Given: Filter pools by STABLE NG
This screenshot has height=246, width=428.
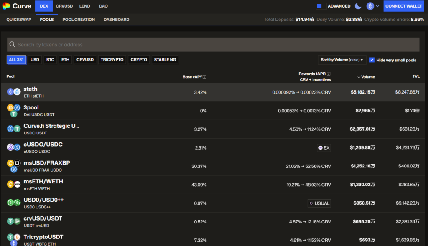Looking at the screenshot, I should tap(165, 60).
